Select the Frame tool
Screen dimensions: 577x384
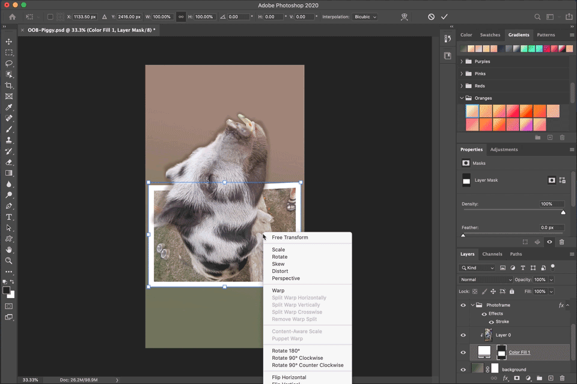pos(9,96)
